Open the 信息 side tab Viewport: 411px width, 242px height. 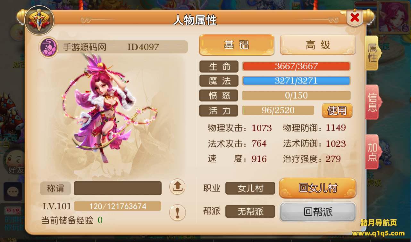click(372, 102)
